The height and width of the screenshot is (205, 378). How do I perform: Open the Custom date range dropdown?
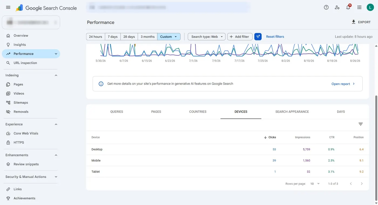[x=169, y=36]
